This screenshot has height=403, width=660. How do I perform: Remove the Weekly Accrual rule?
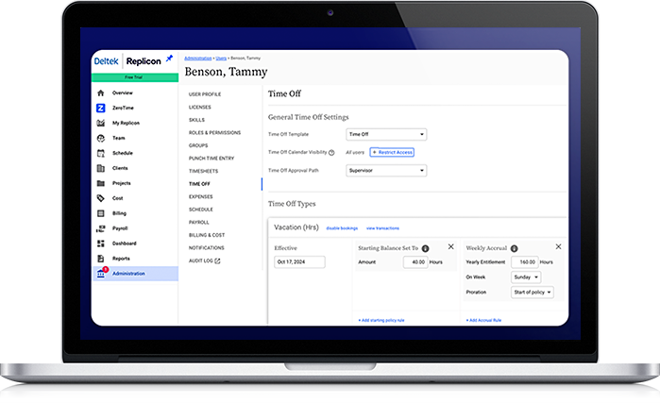pos(559,247)
